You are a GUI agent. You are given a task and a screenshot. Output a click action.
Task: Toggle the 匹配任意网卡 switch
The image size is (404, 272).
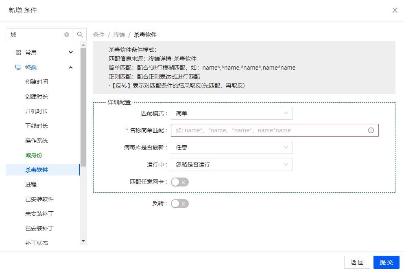[x=180, y=182]
